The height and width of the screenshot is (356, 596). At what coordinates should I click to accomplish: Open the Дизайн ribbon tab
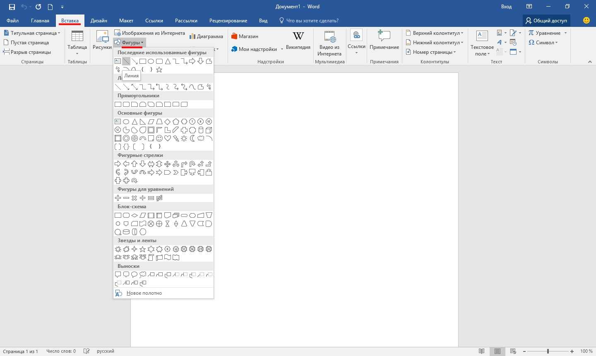[99, 21]
